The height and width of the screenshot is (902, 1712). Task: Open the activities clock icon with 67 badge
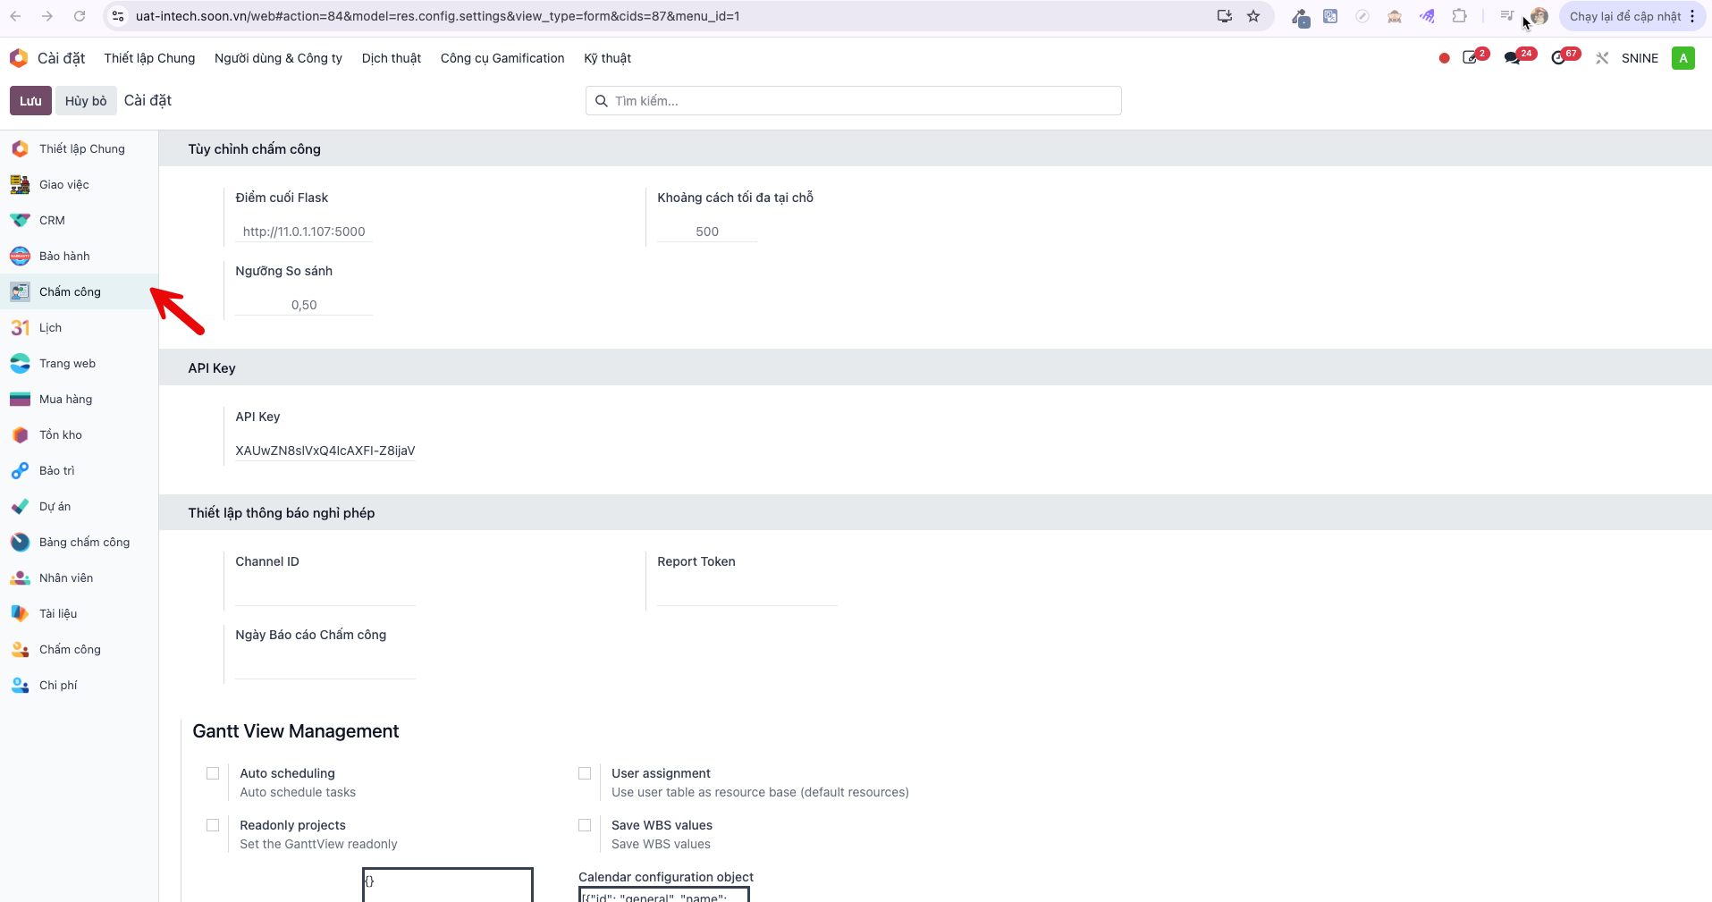[x=1564, y=57]
